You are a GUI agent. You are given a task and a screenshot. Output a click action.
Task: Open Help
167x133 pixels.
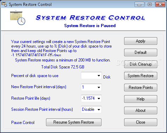click(141, 99)
